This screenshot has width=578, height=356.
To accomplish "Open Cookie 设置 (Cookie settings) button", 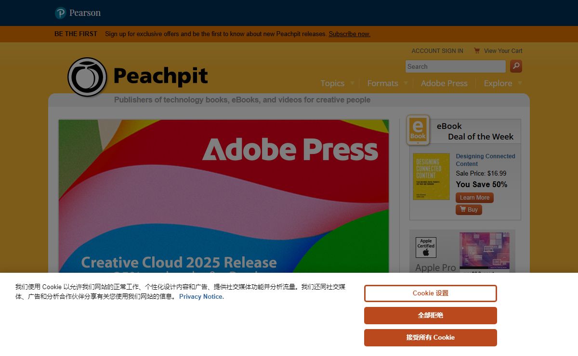I will pyautogui.click(x=431, y=293).
